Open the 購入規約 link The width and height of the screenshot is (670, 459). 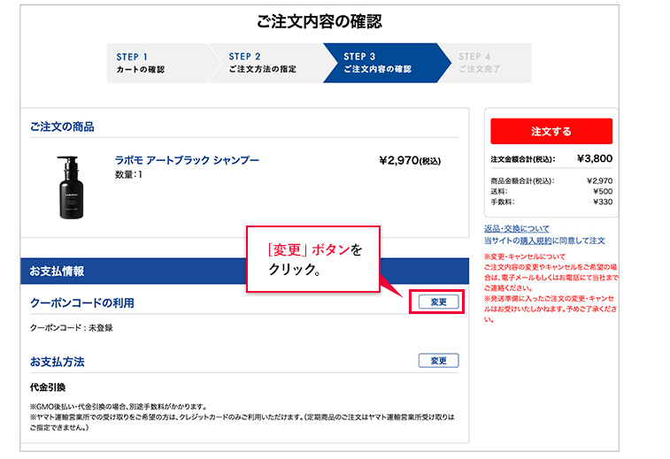tap(535, 241)
